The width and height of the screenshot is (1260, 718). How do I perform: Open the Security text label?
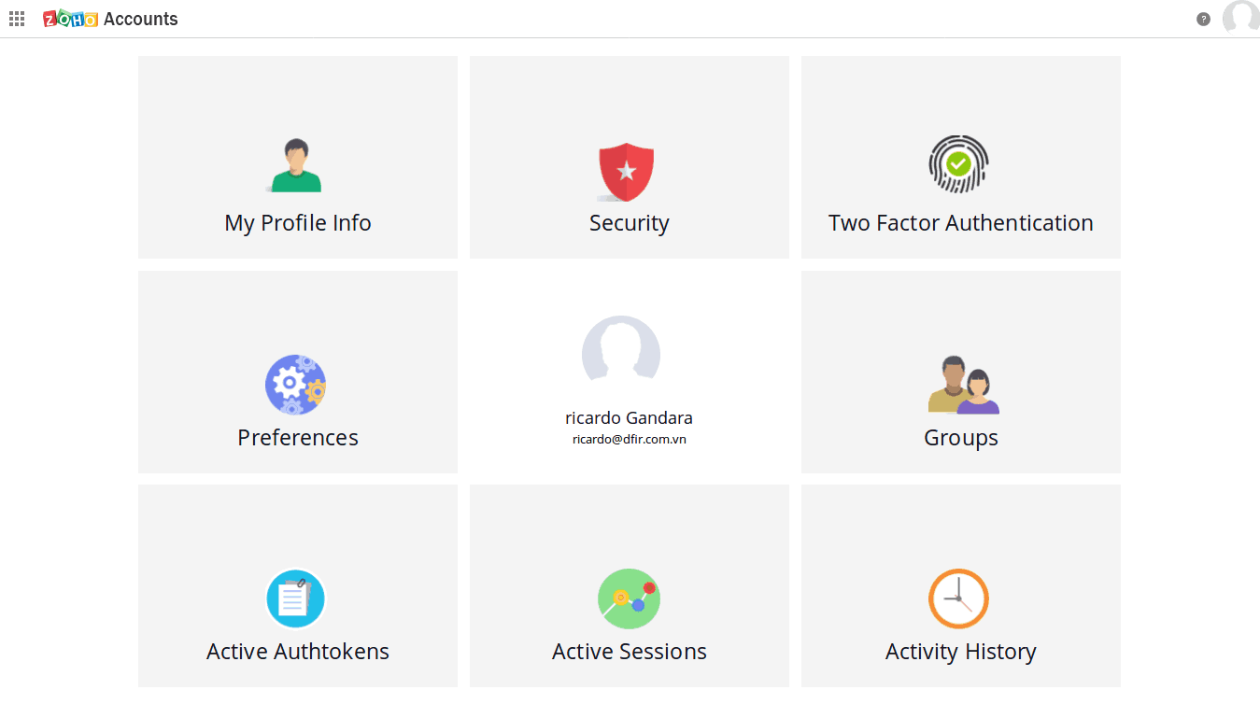tap(629, 223)
